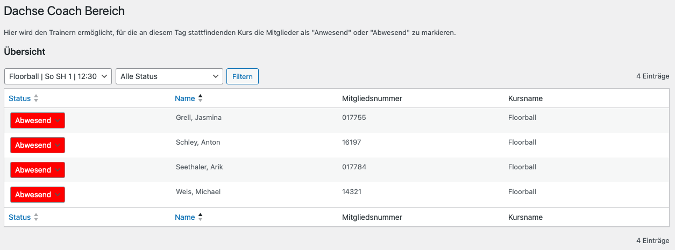Change Abwesend status for Grell, Jasmina
This screenshot has width=675, height=250.
pyautogui.click(x=38, y=120)
